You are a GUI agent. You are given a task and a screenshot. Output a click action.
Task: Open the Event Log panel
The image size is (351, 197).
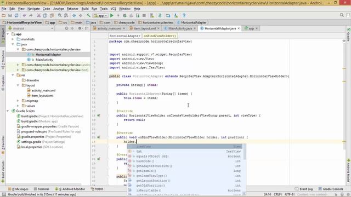click(304, 189)
